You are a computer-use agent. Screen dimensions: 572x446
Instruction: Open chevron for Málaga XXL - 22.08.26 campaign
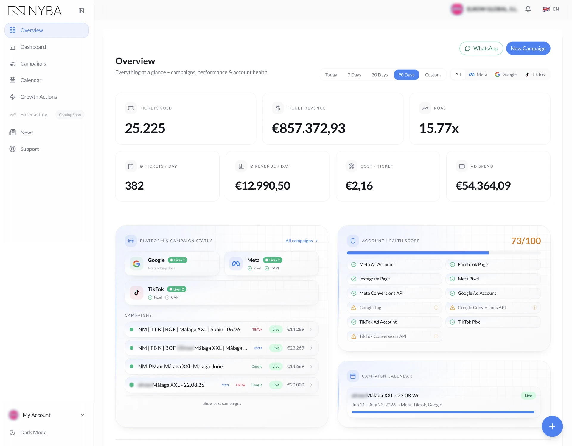pyautogui.click(x=311, y=385)
